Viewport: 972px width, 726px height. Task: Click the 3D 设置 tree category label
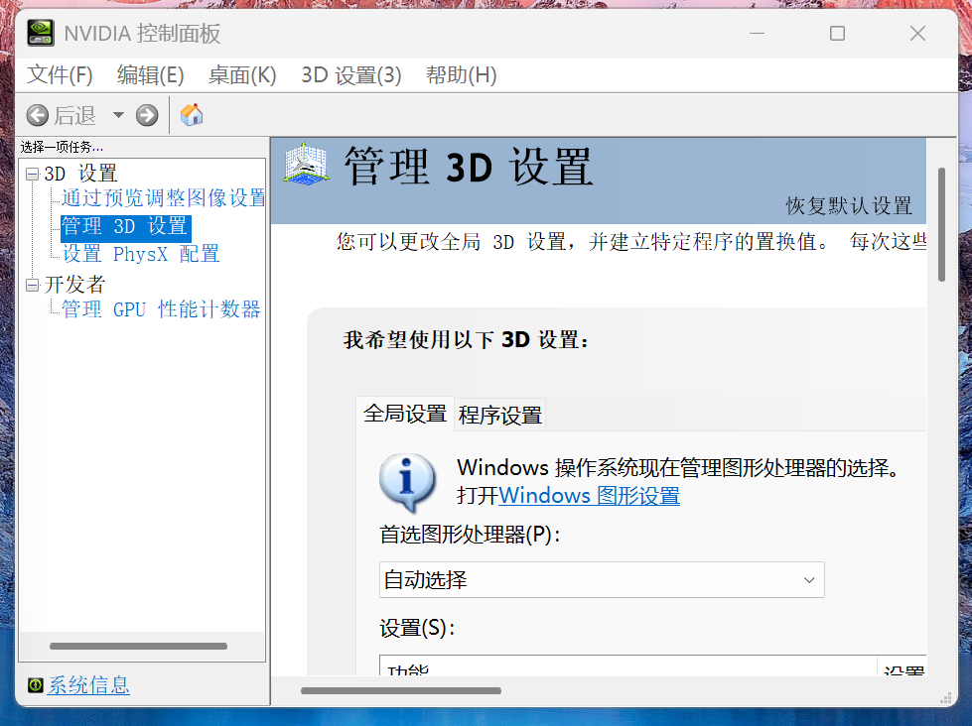(x=80, y=174)
